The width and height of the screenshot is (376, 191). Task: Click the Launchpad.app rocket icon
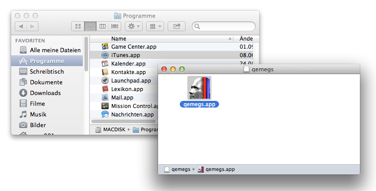(x=105, y=81)
